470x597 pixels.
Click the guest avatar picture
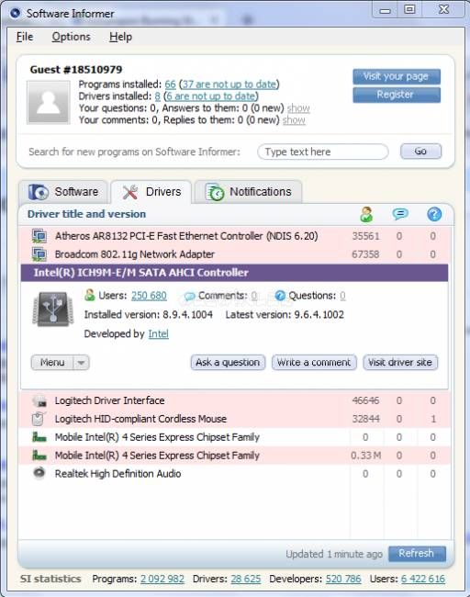49,102
